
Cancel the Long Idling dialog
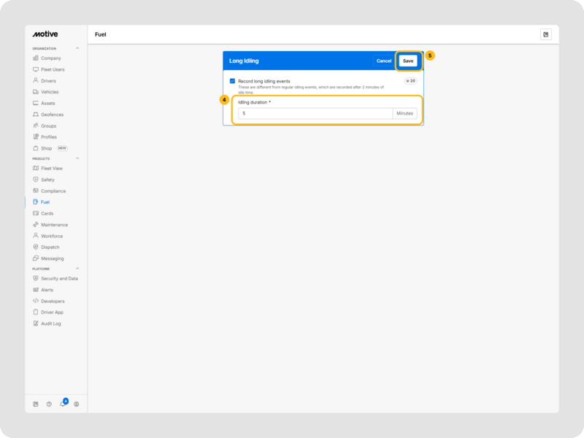[x=384, y=61]
